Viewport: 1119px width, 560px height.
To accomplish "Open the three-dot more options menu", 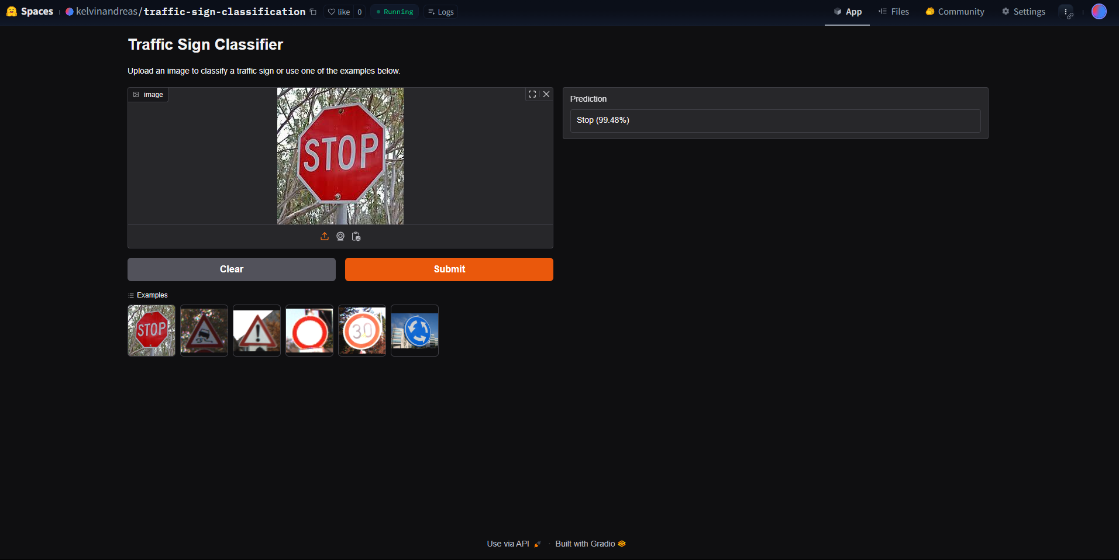I will (x=1066, y=12).
